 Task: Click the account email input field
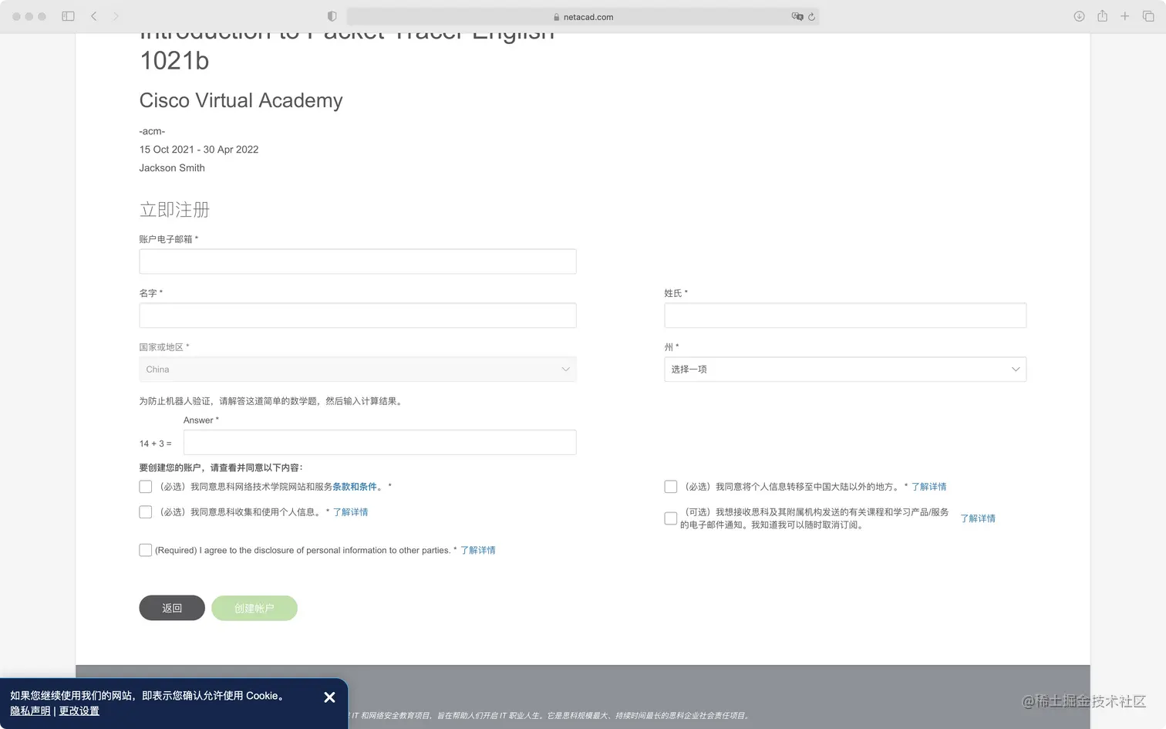(x=358, y=262)
